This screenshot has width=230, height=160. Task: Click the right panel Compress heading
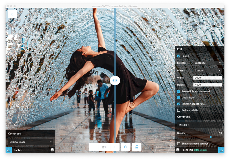pyautogui.click(x=183, y=117)
